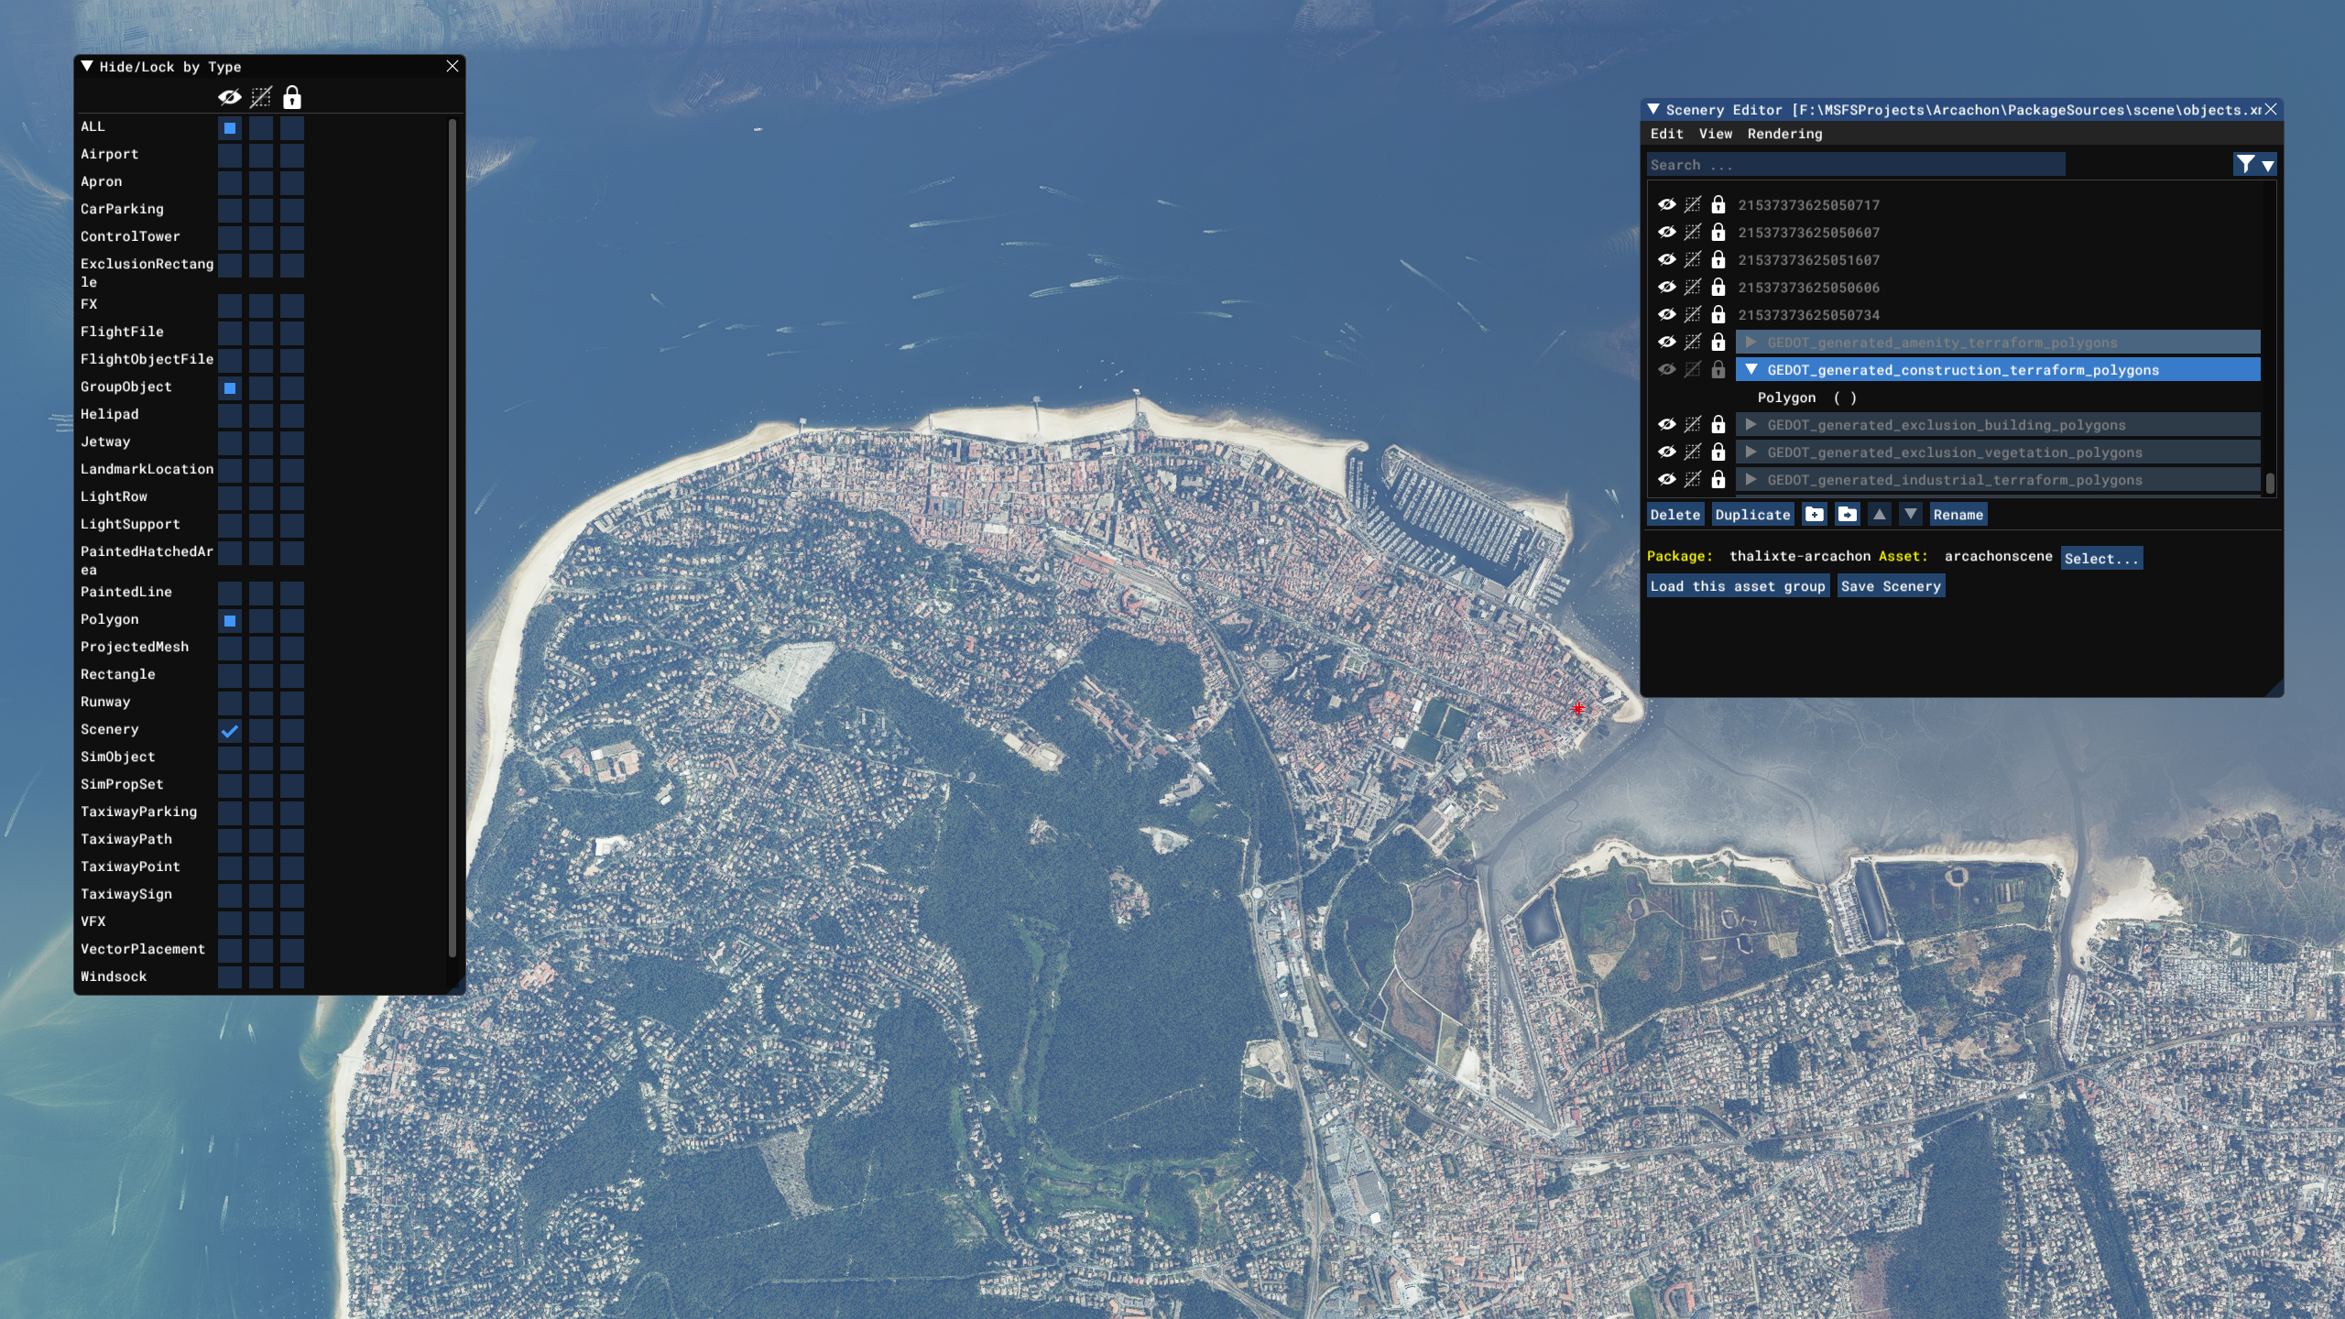The image size is (2345, 1319).
Task: Open the View menu
Action: coord(1716,134)
